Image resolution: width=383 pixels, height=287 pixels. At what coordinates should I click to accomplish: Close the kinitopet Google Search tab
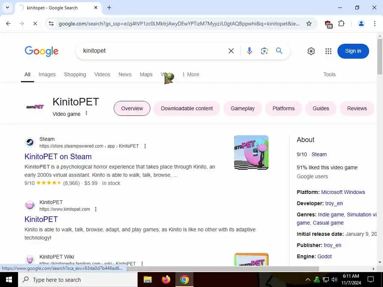click(96, 7)
